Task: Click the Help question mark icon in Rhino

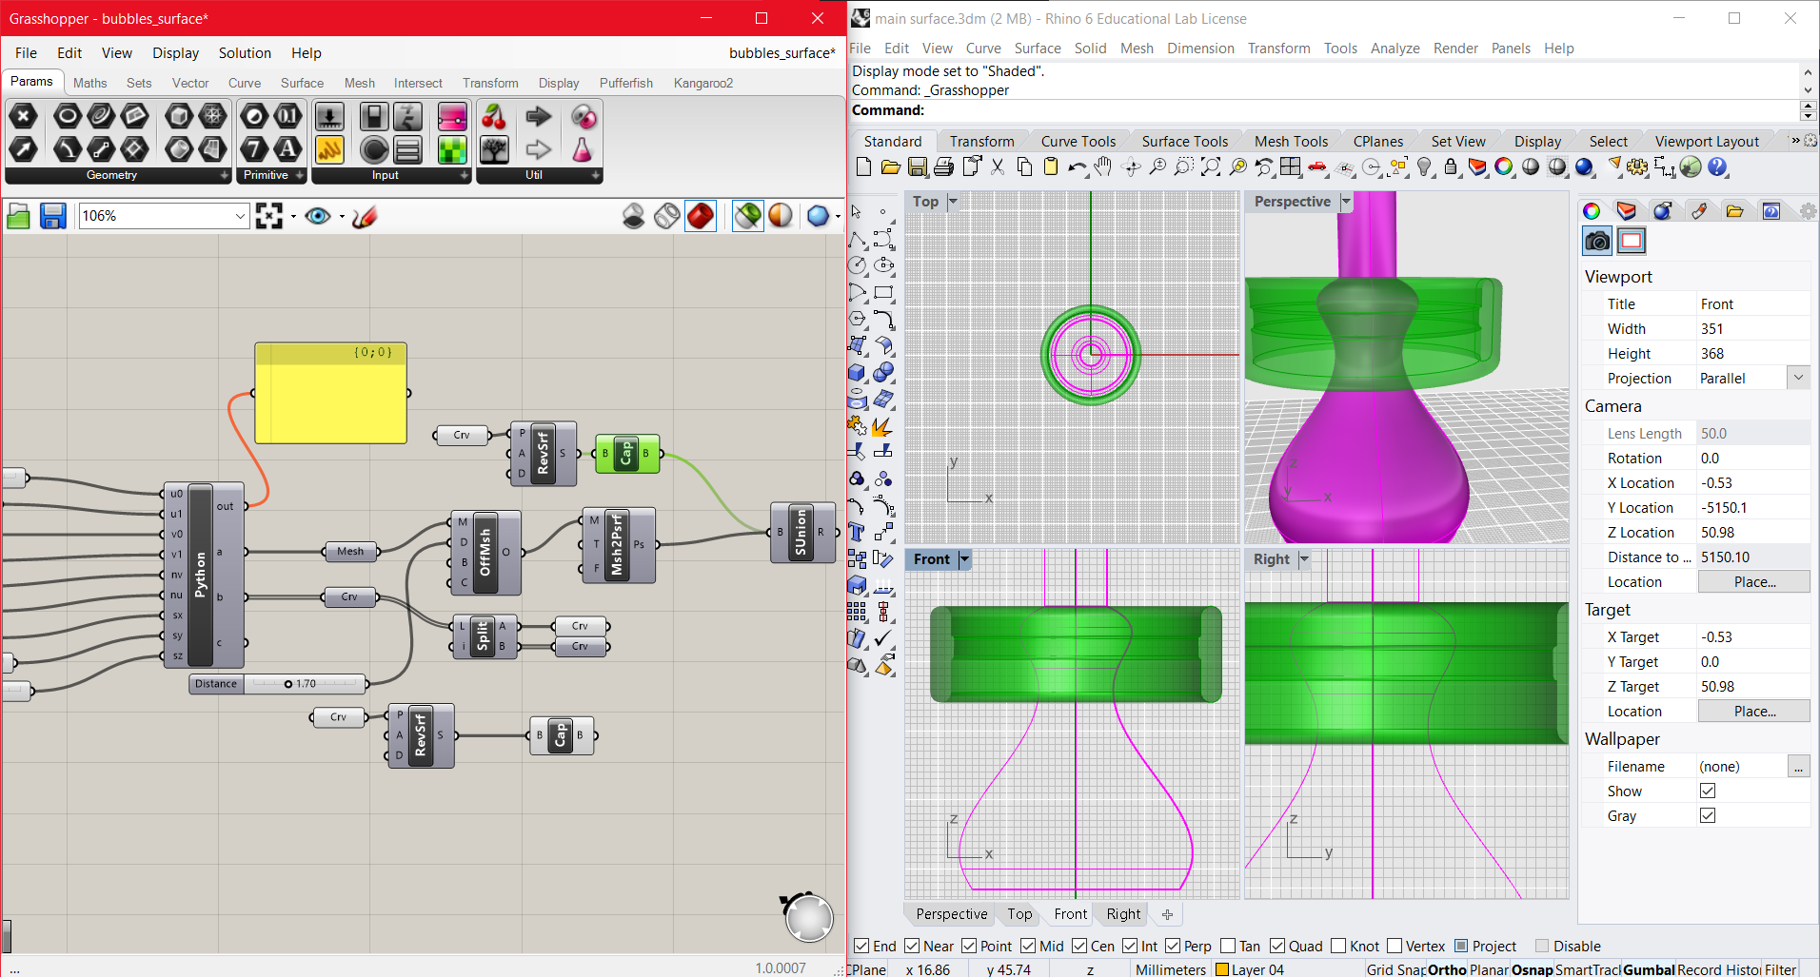Action: click(x=1717, y=167)
